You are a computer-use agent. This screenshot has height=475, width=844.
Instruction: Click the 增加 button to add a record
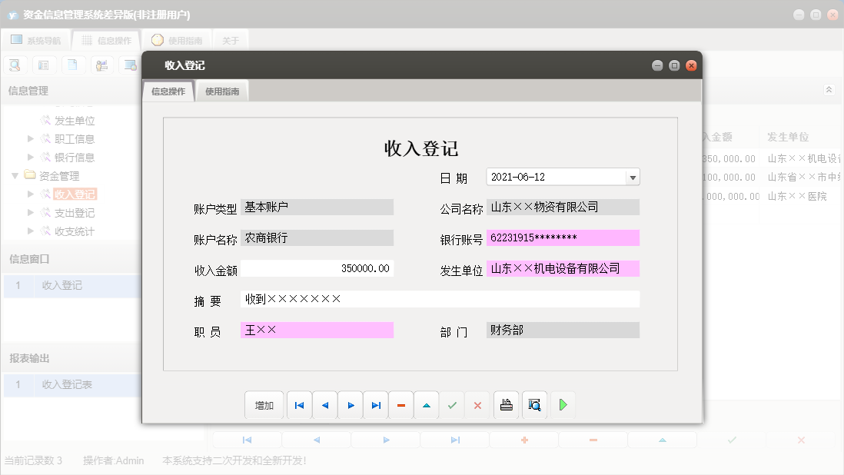click(x=264, y=405)
